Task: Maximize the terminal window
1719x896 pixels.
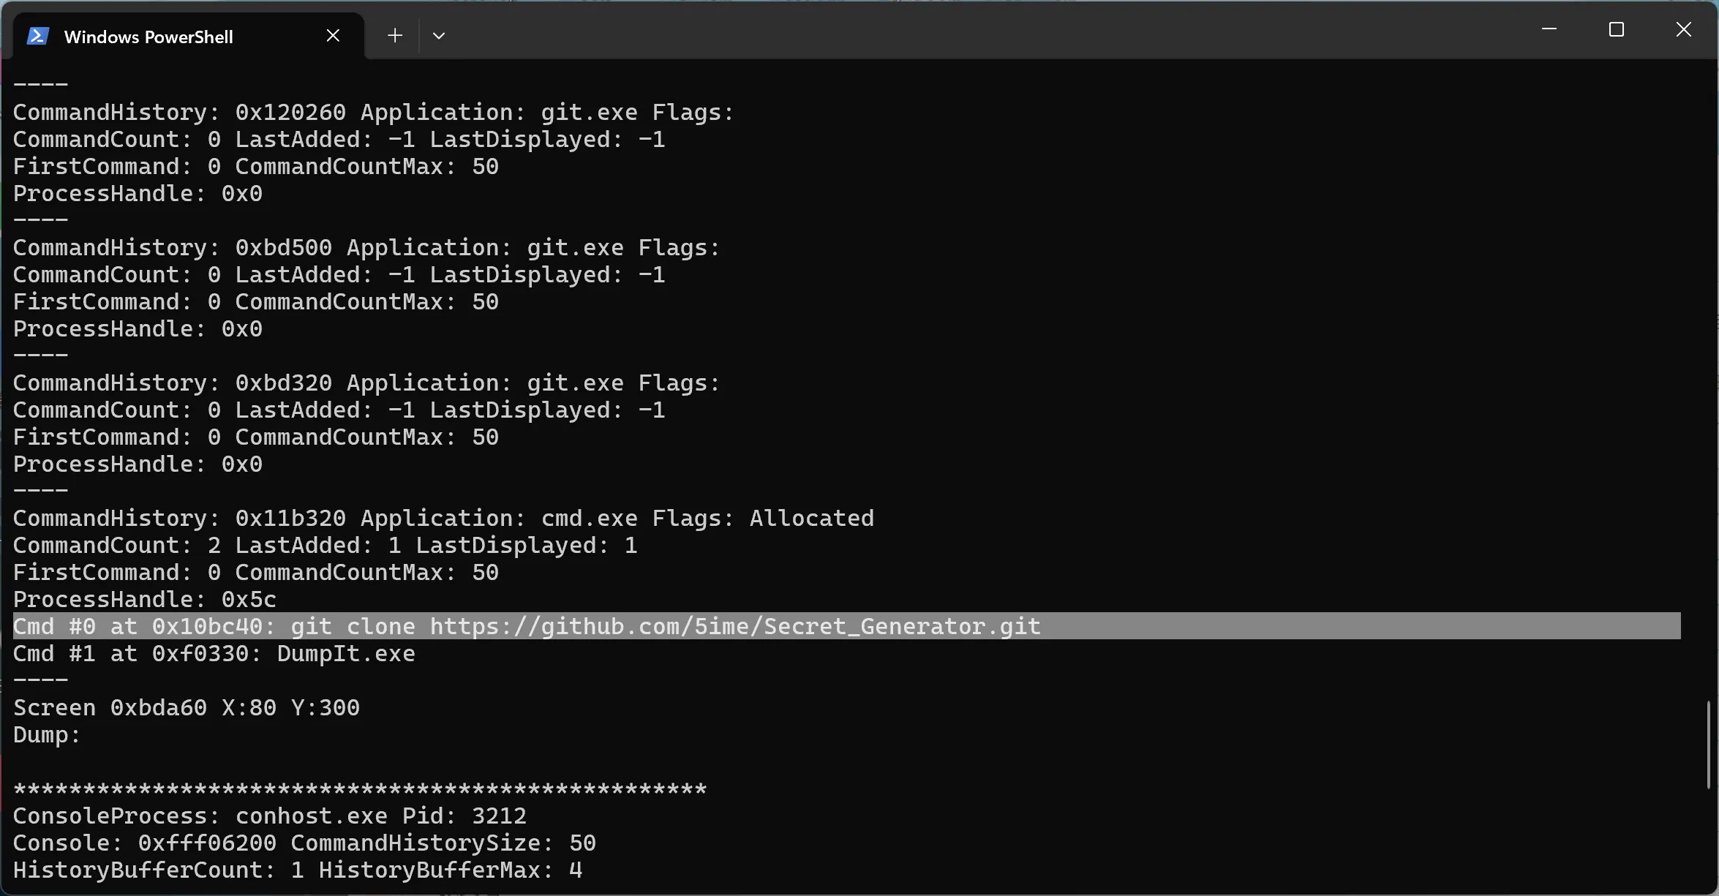Action: [x=1616, y=29]
